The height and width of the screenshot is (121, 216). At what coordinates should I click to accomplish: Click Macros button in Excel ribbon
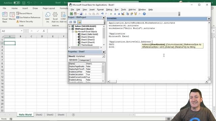[12, 16]
